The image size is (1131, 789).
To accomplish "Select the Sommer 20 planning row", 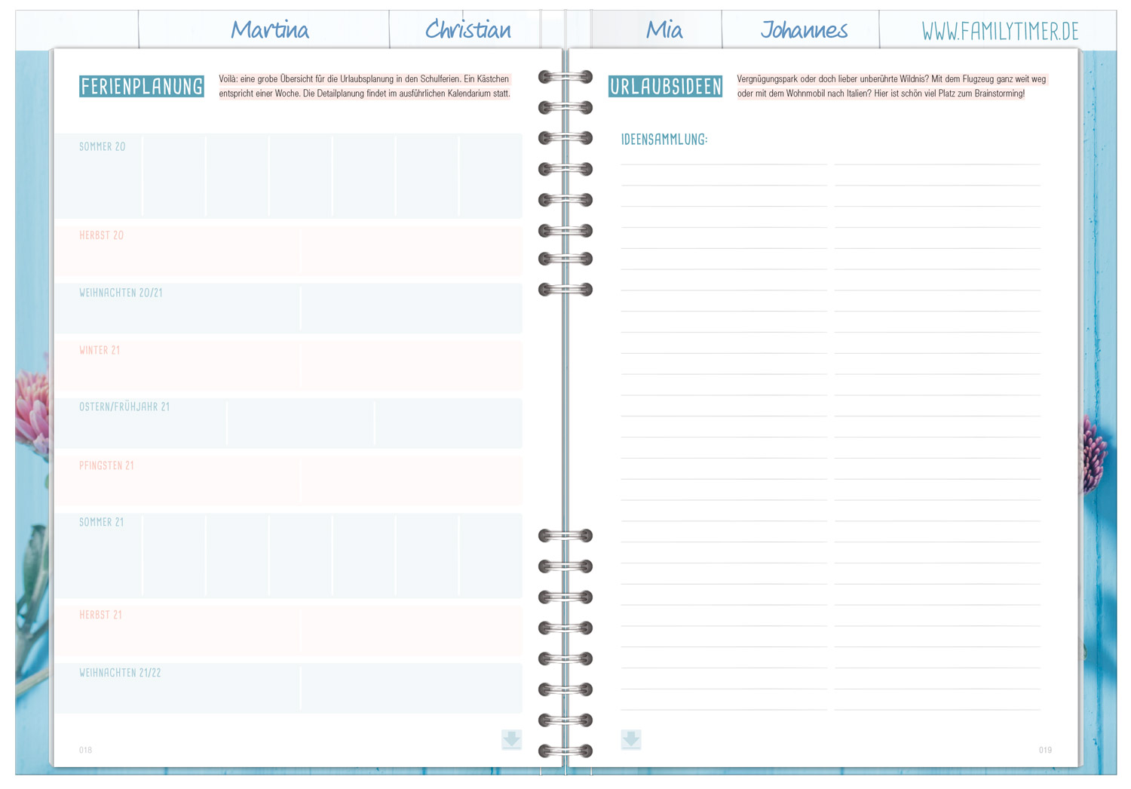I will [288, 177].
